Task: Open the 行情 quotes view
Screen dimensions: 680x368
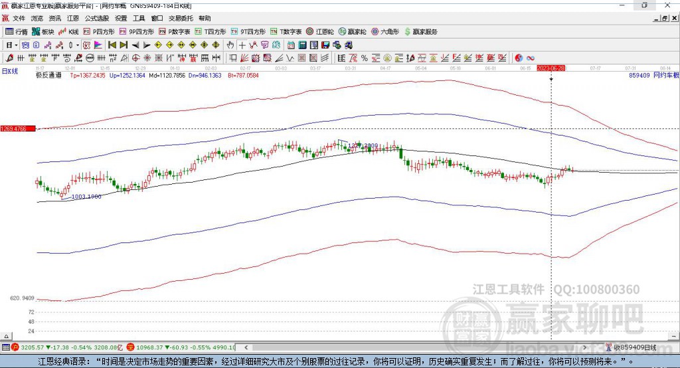Action: (17, 32)
